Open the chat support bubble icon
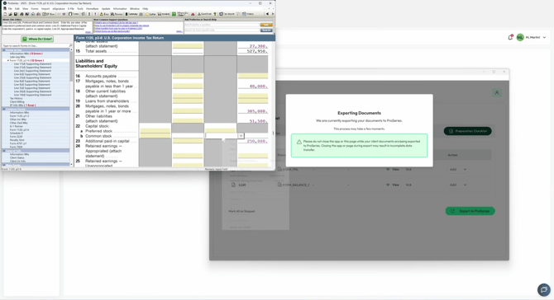The height and width of the screenshot is (300, 554). 544,290
